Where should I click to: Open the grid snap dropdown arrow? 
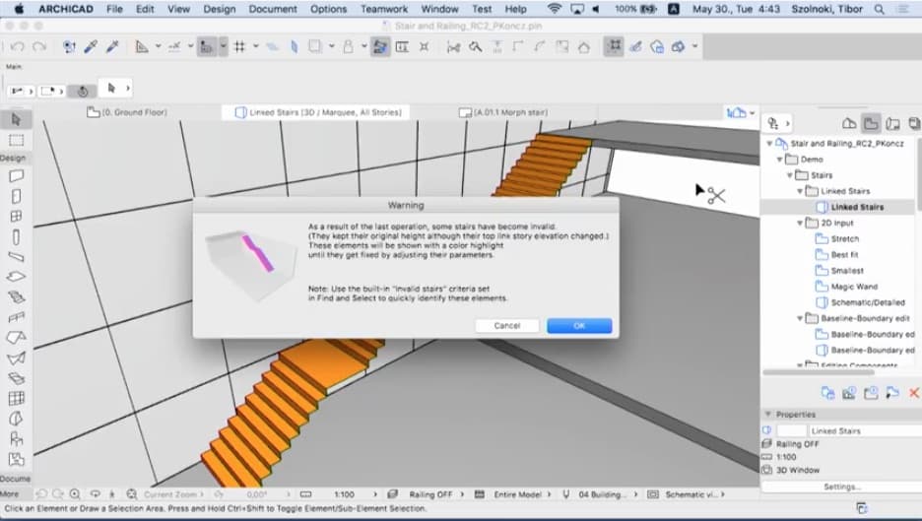256,46
